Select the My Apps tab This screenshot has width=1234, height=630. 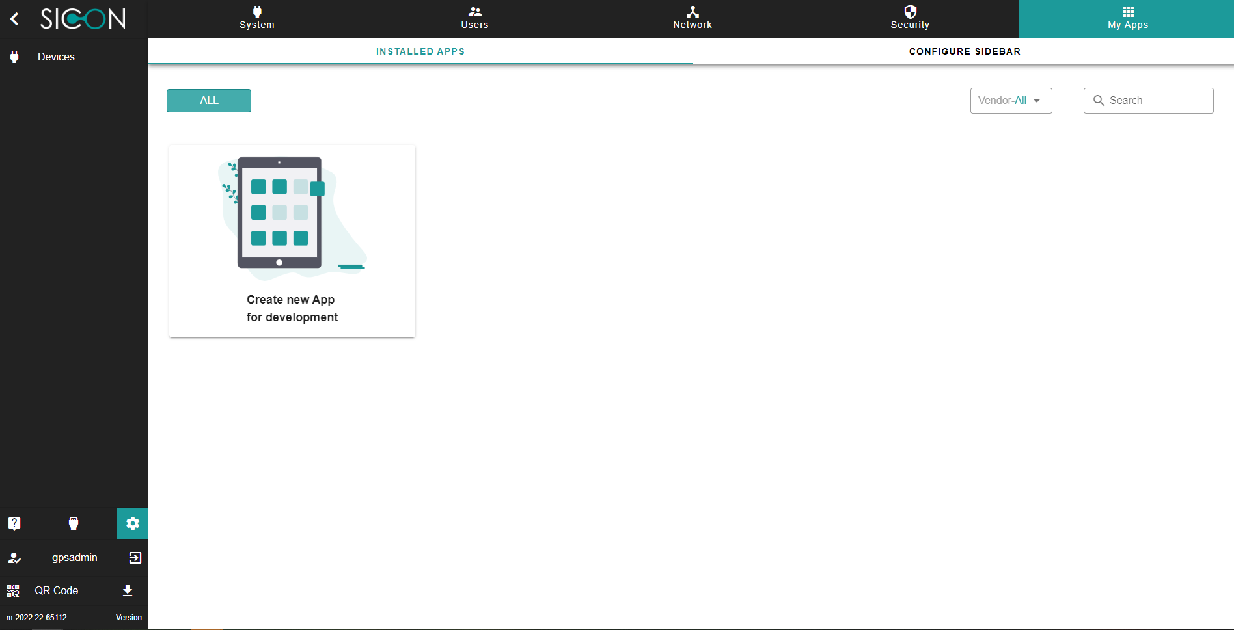(x=1127, y=18)
